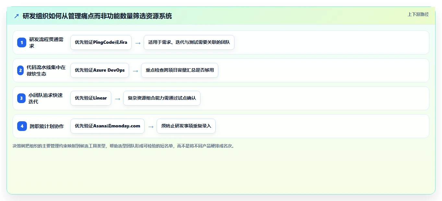The height and width of the screenshot is (201, 442).
Task: Click the 适用于需求、迭代与测试需要关联的团队 box
Action: tap(189, 42)
